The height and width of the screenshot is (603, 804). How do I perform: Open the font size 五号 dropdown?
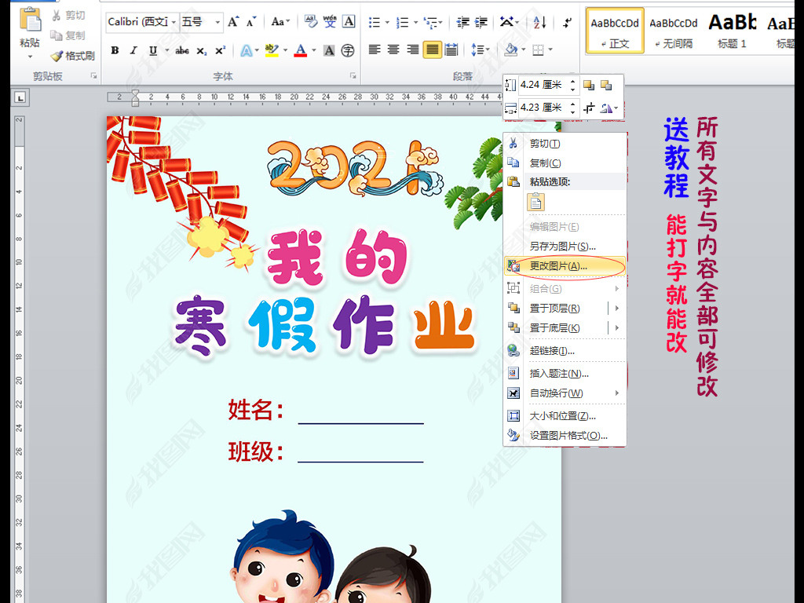tap(217, 22)
